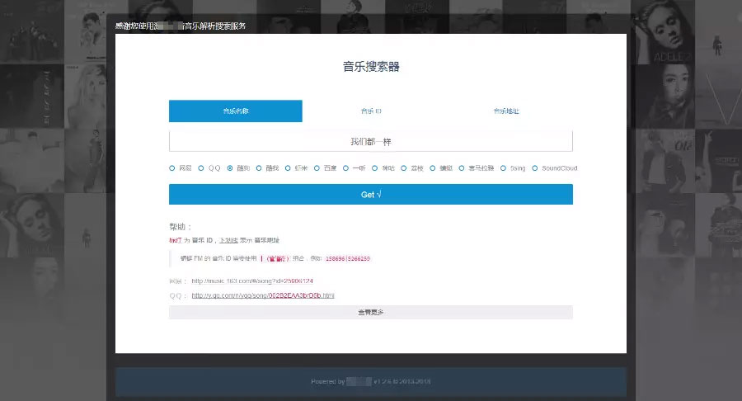The image size is (742, 401).
Task: Select the 百度 source option
Action: (x=317, y=167)
